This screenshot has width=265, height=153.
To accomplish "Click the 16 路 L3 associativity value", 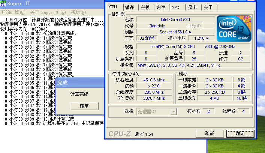I will pos(242,98).
